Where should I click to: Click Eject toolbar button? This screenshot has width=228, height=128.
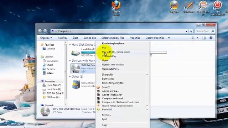click(75, 38)
